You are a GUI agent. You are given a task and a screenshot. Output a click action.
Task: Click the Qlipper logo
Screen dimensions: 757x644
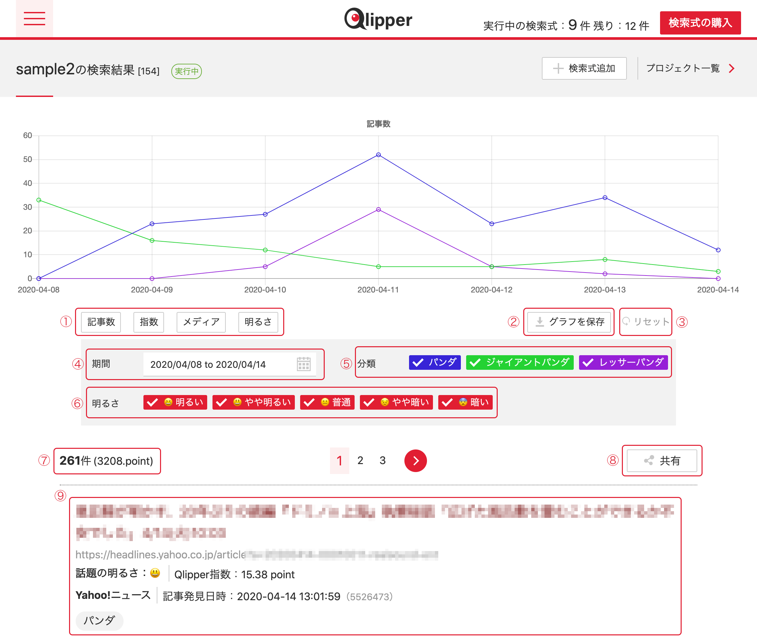(378, 19)
